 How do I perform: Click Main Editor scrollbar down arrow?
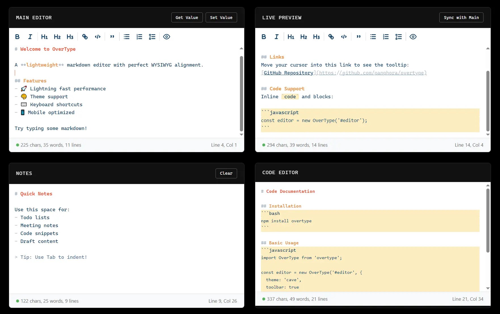[241, 134]
